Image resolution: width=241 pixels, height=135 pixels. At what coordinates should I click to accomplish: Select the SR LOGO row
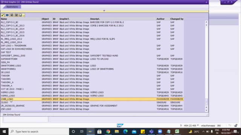92,72
